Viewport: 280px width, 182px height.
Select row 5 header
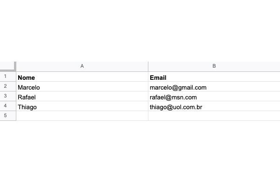pyautogui.click(x=8, y=116)
